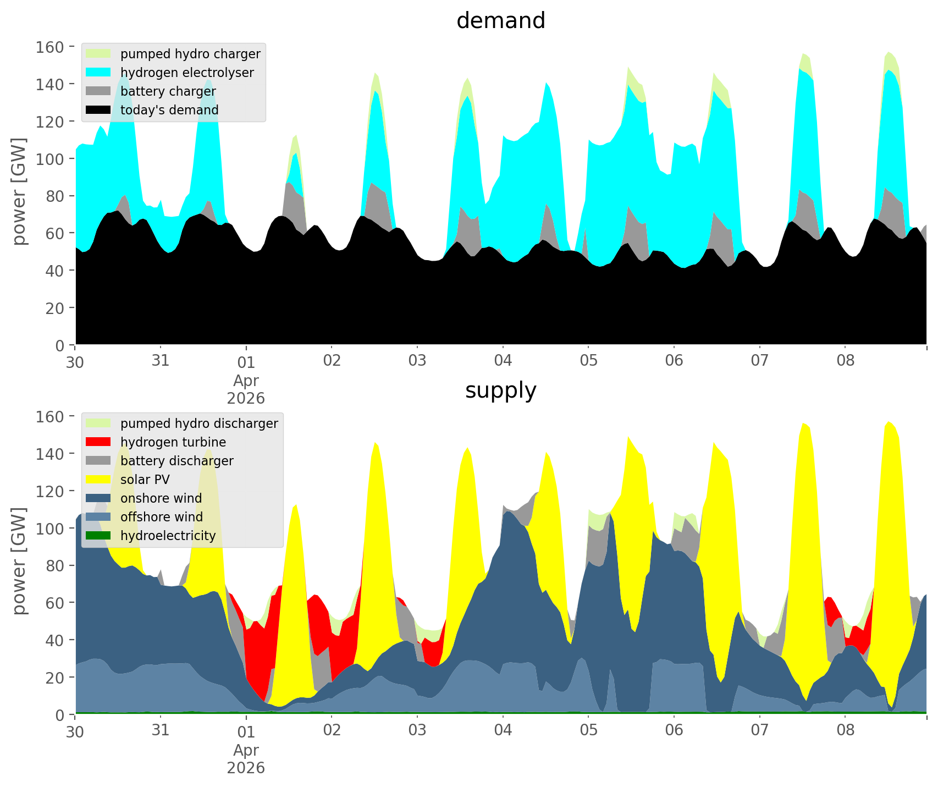Click the 04 date tick on demand chart

tap(503, 361)
